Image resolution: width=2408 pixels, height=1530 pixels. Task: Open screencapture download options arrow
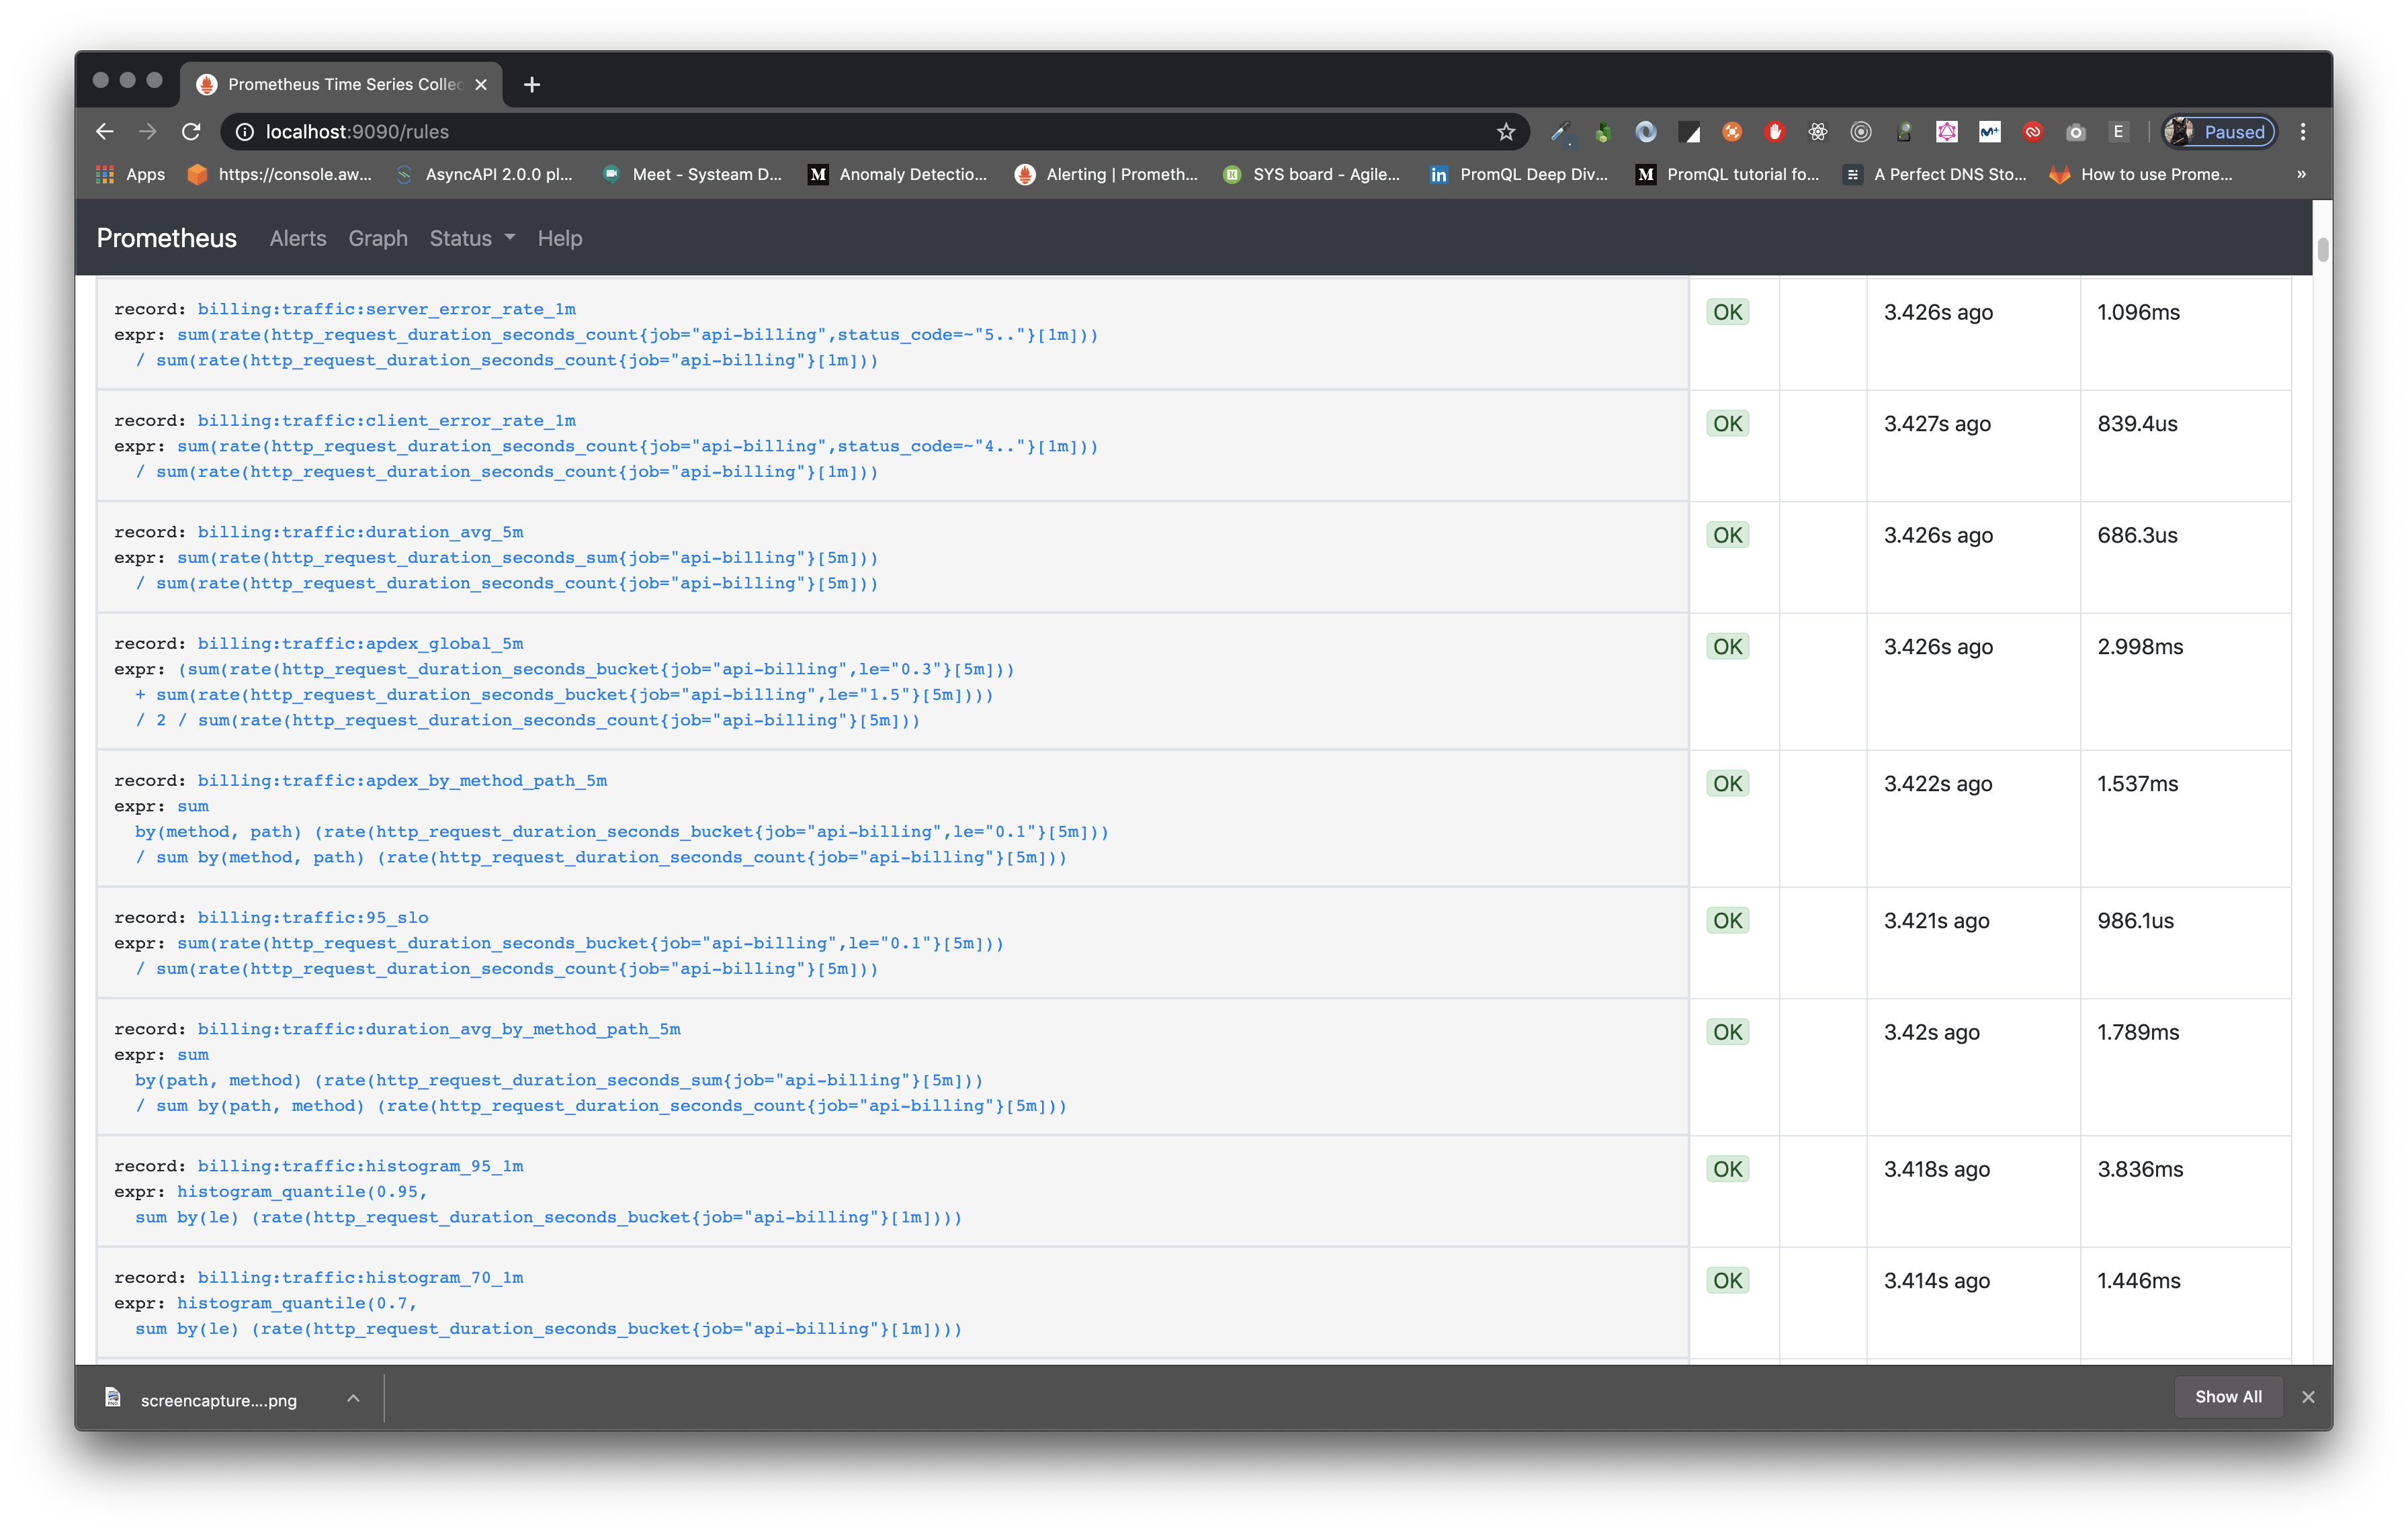(353, 1399)
